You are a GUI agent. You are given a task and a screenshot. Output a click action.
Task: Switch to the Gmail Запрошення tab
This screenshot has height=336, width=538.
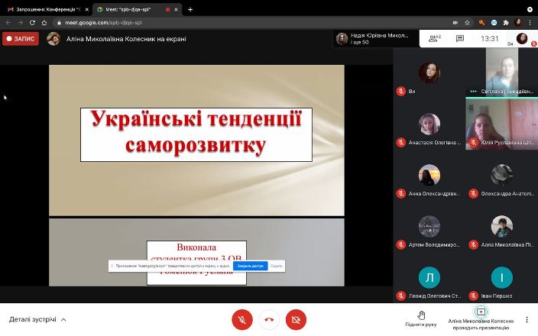click(47, 10)
